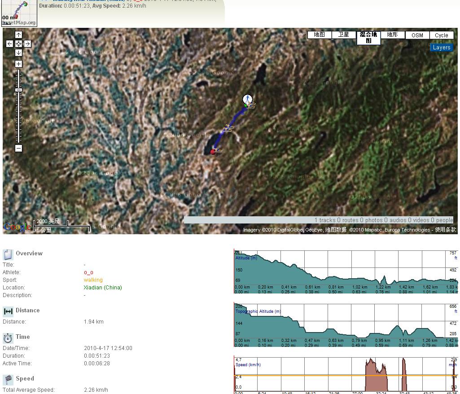Click the red end marker on track
This screenshot has width=460, height=394.
pyautogui.click(x=213, y=152)
